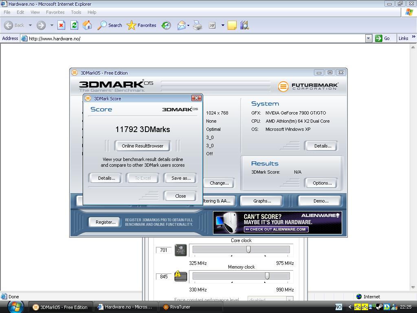
Task: Click the system clock showing 22:25
Action: click(406, 307)
